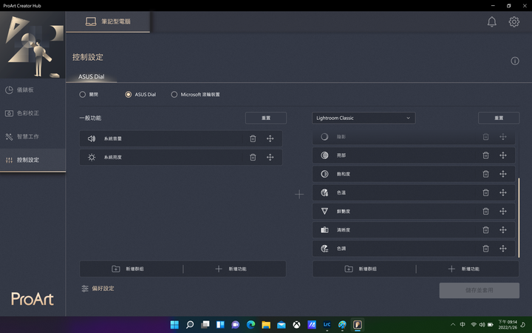Screen dimensions: 532x333
Task: Open 智慧工作 in the sidebar
Action: (33, 137)
